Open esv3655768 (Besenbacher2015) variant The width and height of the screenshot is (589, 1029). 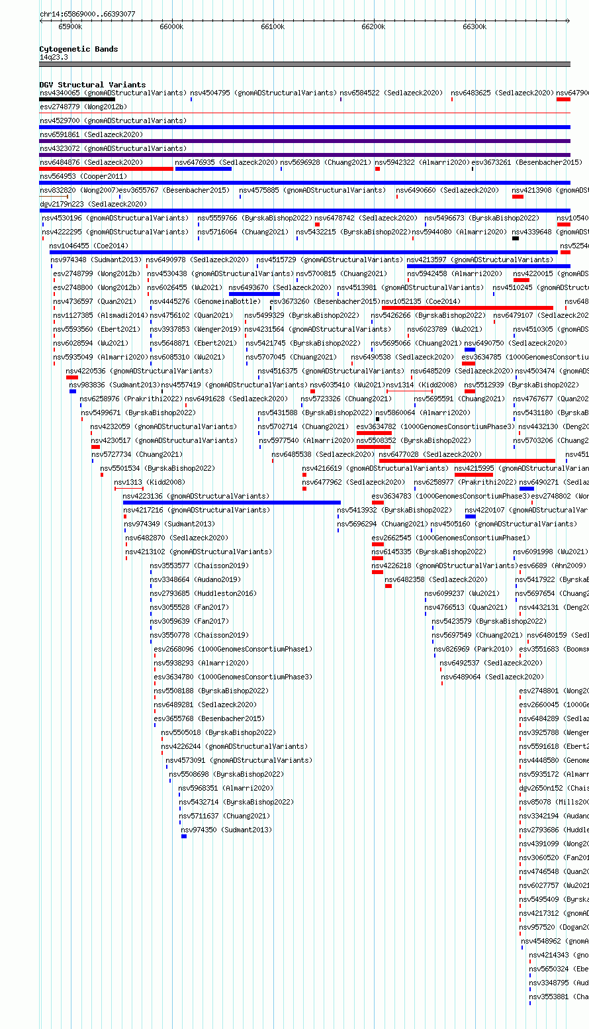coord(209,718)
